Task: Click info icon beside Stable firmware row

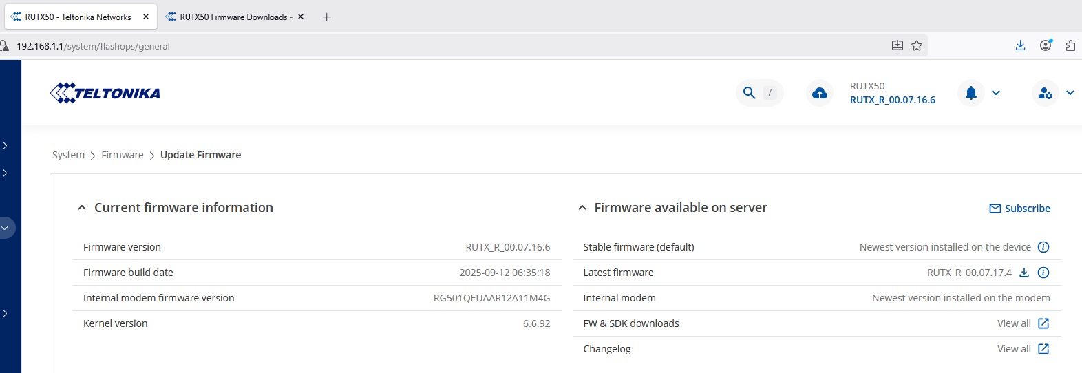Action: 1043,247
